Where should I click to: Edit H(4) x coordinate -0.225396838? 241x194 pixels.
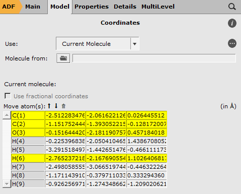point(65,141)
